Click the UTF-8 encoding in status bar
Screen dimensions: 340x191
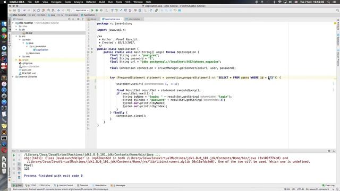click(x=301, y=189)
